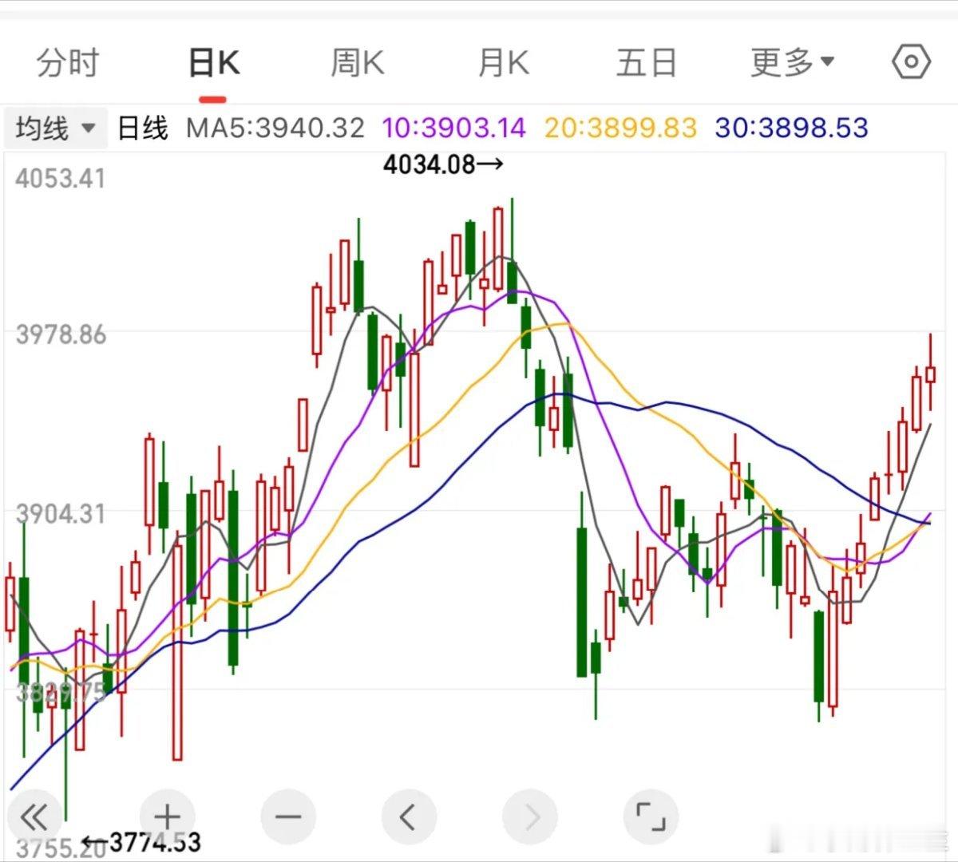Enter fullscreen chart view icon
This screenshot has width=958, height=862.
650,817
